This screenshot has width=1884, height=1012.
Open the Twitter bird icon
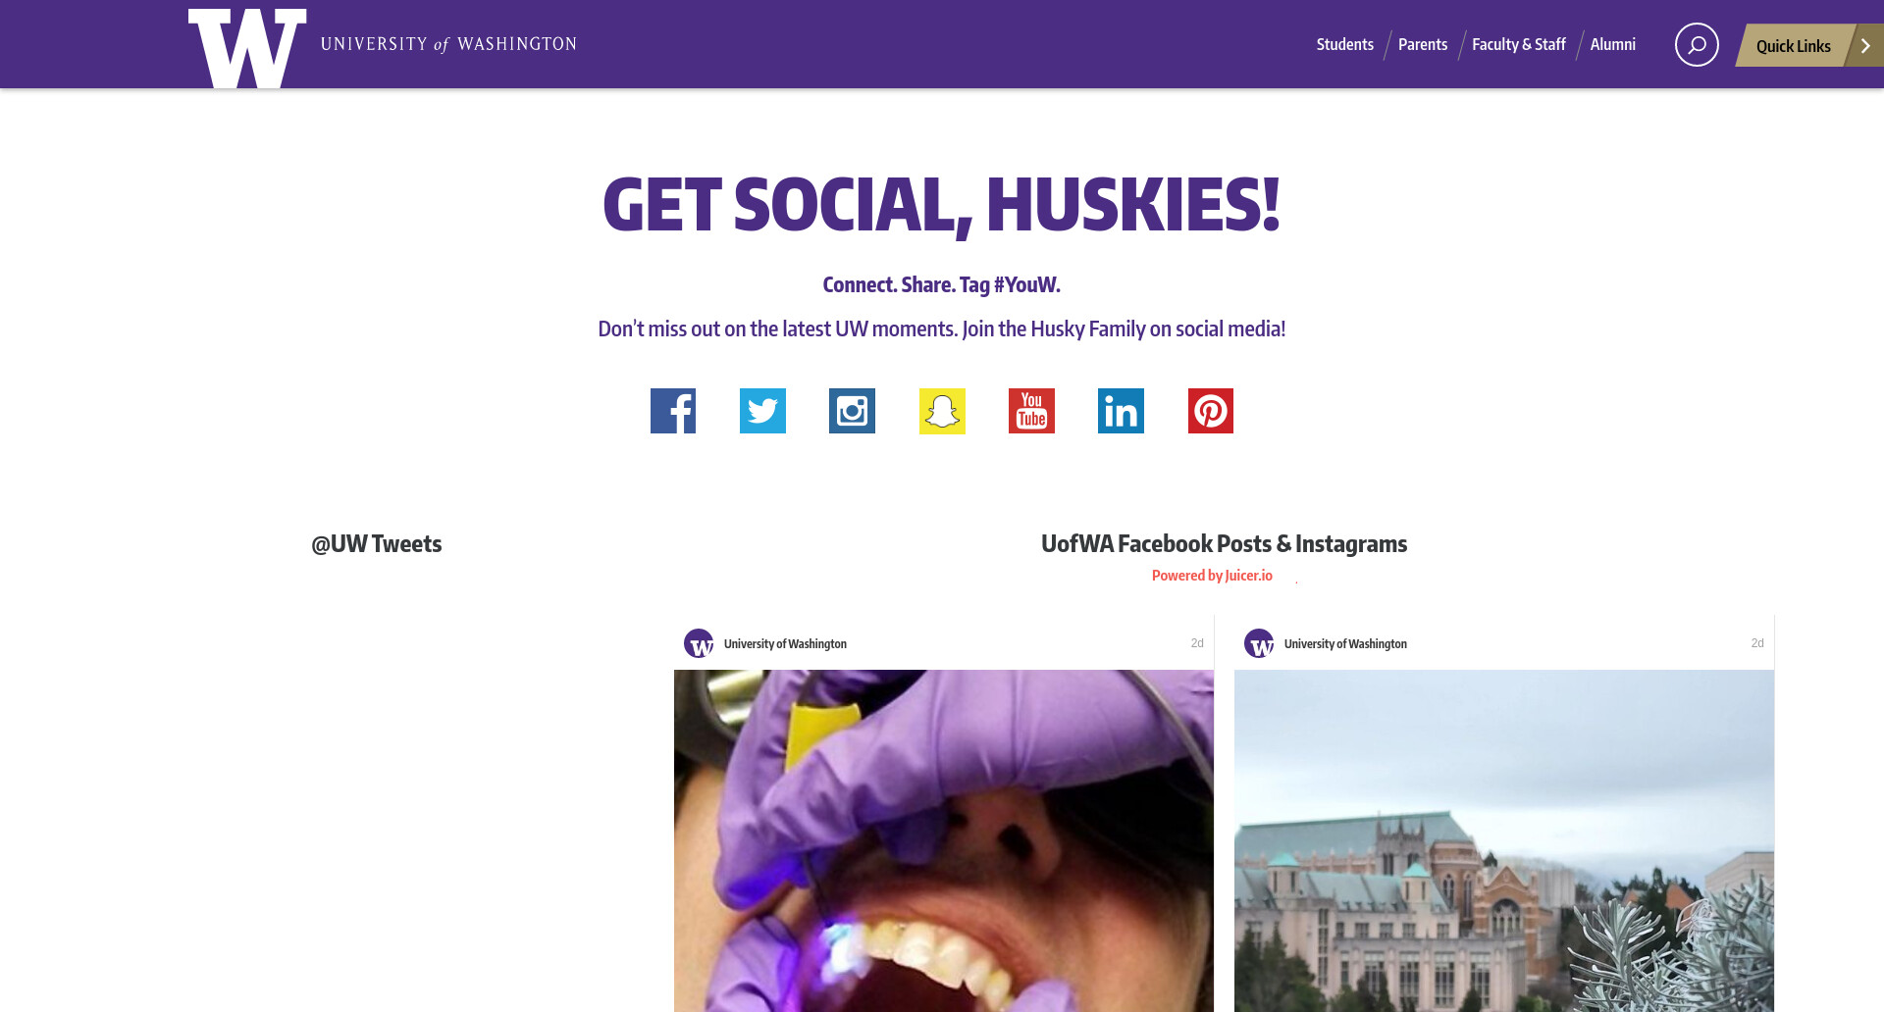pos(762,411)
